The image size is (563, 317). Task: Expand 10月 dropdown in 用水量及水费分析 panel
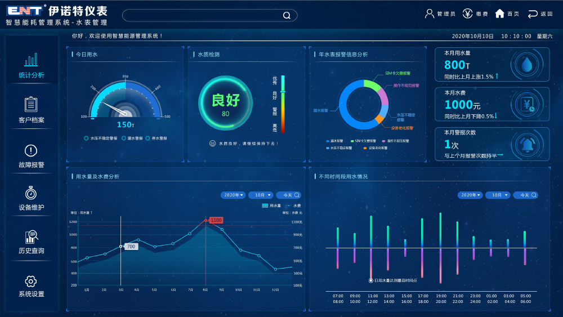261,195
